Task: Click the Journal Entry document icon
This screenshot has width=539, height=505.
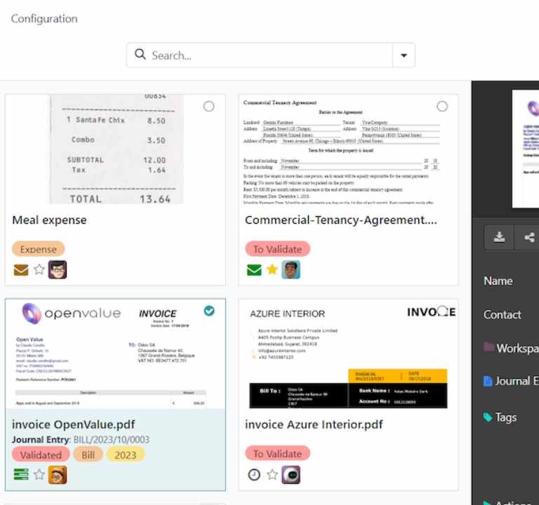Action: point(488,381)
